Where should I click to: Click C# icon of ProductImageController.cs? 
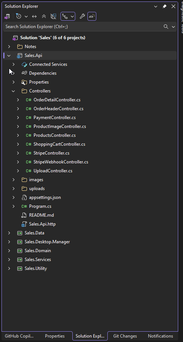pos(29,126)
